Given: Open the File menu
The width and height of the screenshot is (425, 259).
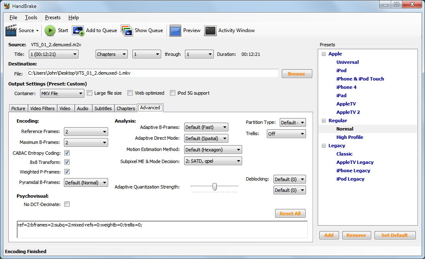Looking at the screenshot, I should tap(13, 18).
